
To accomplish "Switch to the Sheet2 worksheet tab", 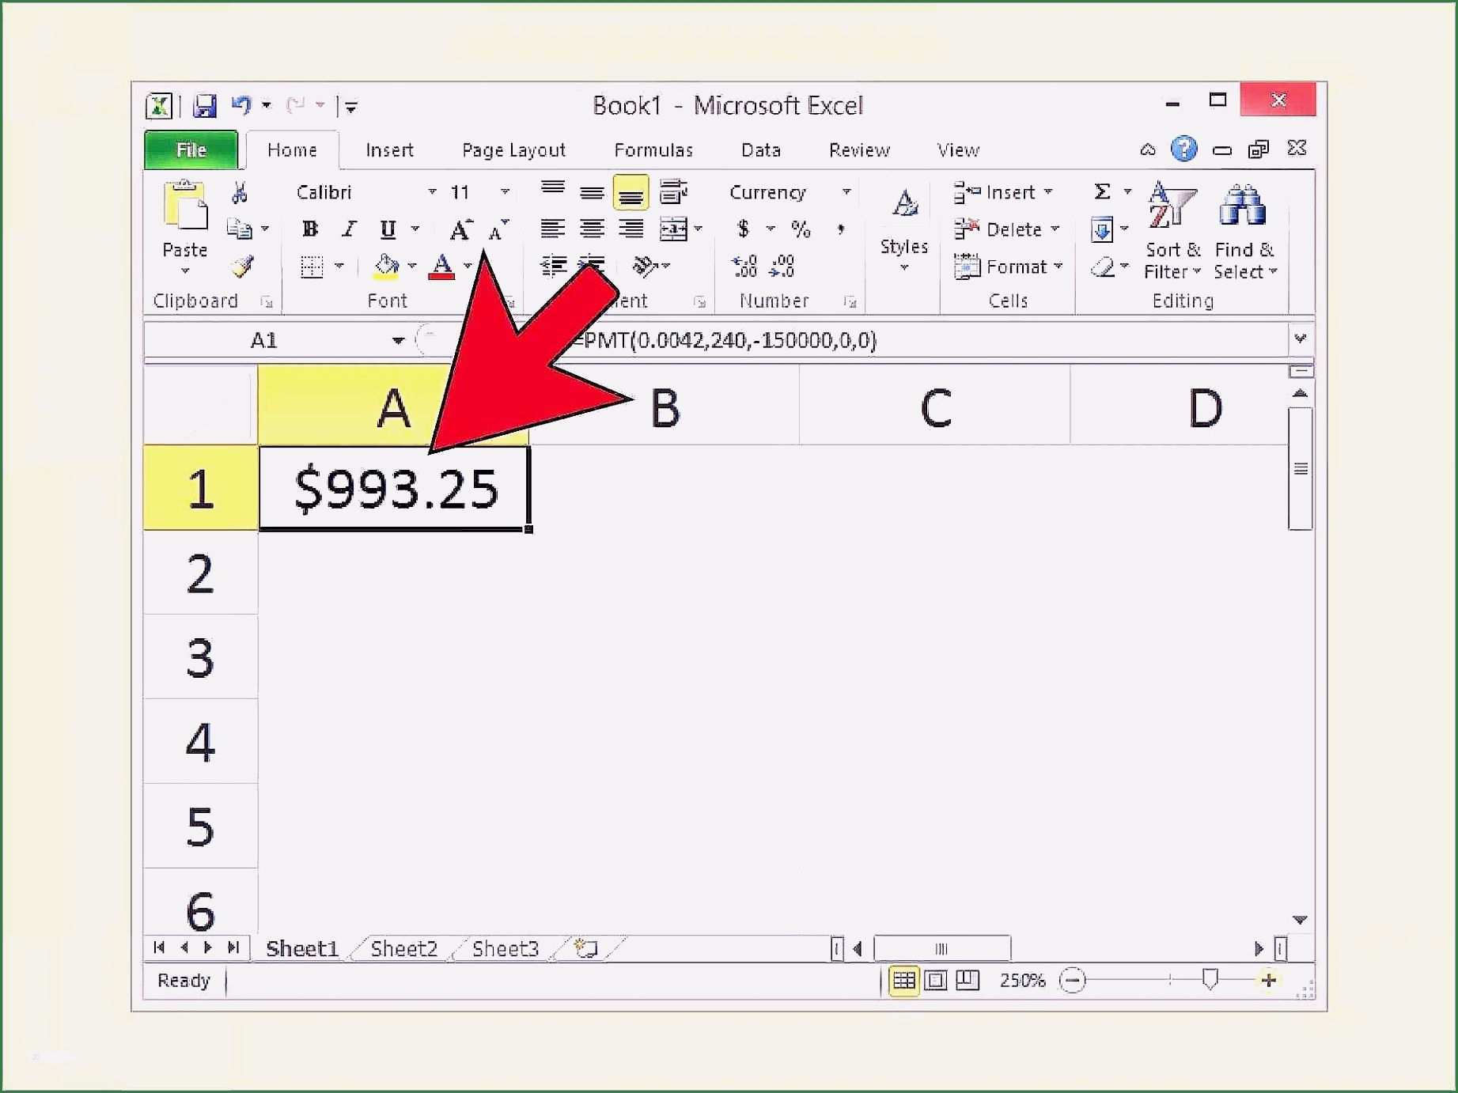I will coord(403,948).
